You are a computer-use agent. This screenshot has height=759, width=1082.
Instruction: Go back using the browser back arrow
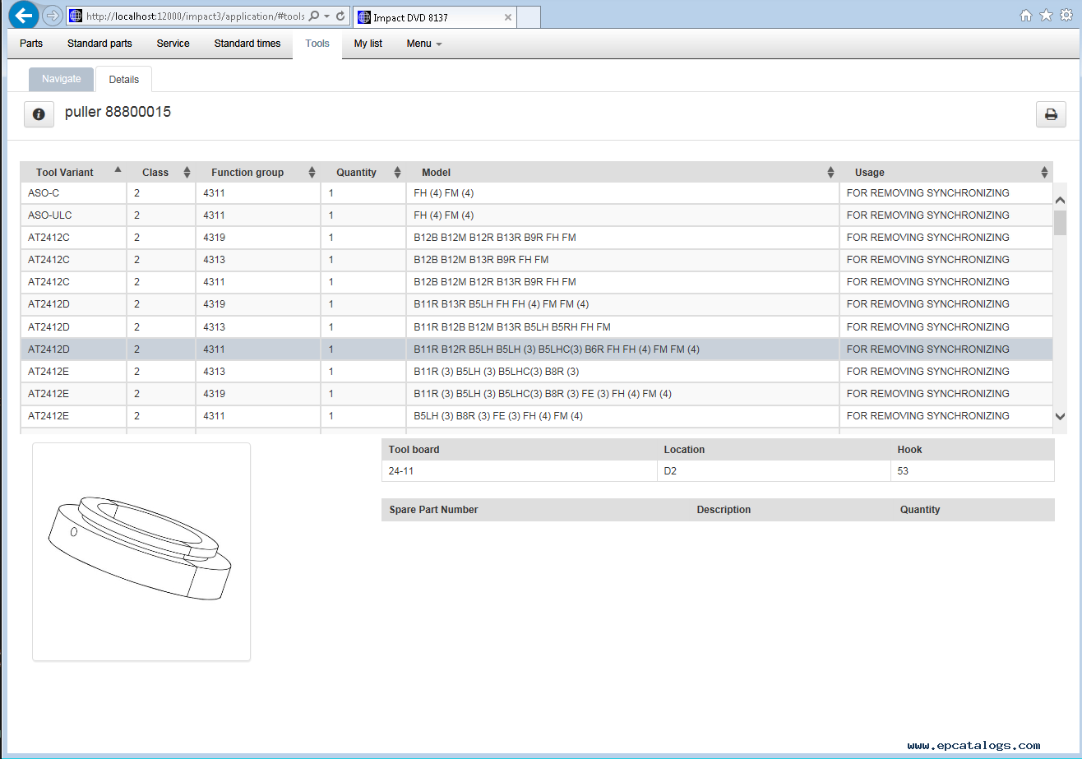pos(24,16)
